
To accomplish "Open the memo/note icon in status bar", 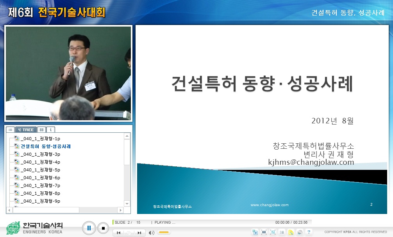I will [291, 232].
